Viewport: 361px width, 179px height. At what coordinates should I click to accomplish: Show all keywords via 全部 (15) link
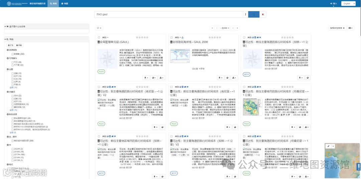13,110
